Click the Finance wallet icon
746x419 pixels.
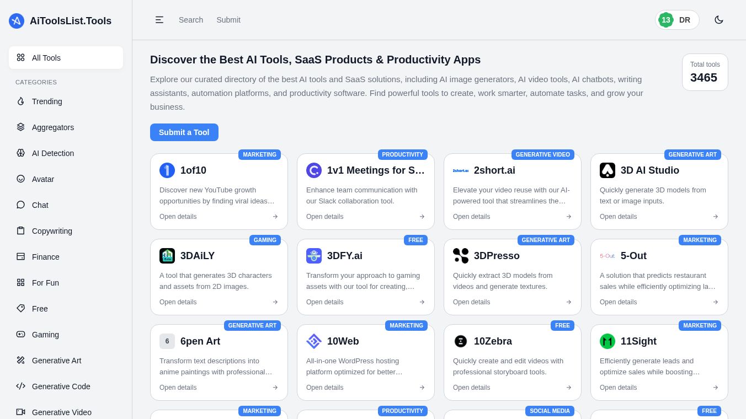click(x=20, y=257)
